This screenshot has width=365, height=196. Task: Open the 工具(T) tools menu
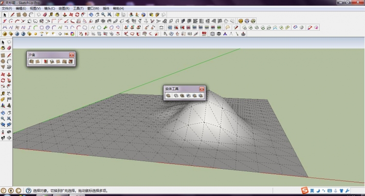(x=78, y=9)
